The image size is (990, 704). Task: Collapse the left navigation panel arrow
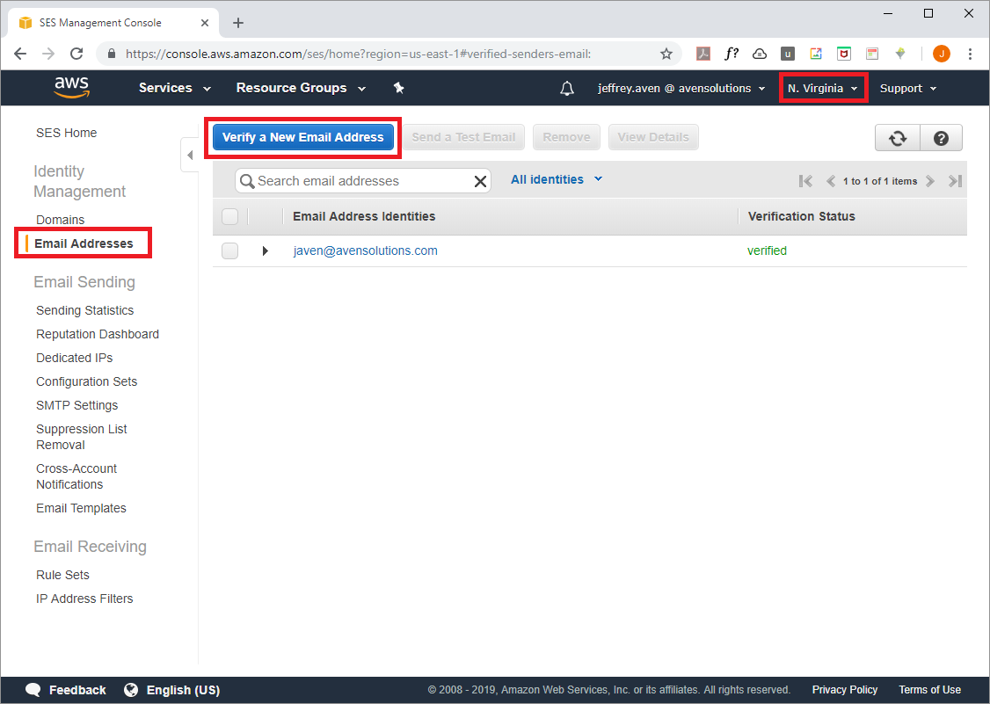[x=189, y=155]
